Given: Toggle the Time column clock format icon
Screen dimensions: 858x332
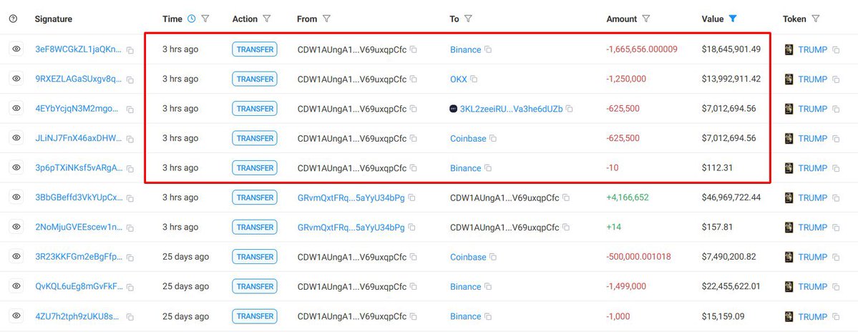Looking at the screenshot, I should [x=192, y=19].
